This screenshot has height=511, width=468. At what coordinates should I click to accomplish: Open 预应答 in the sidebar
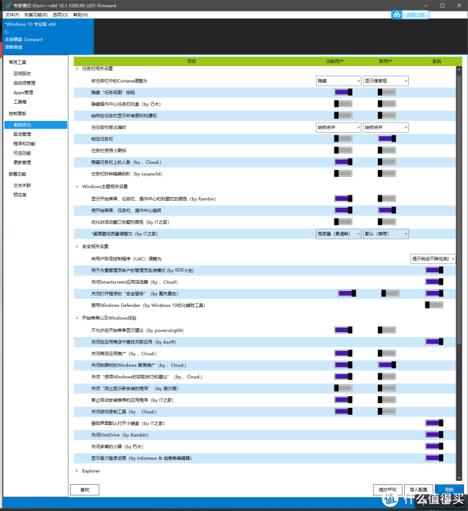click(x=20, y=195)
